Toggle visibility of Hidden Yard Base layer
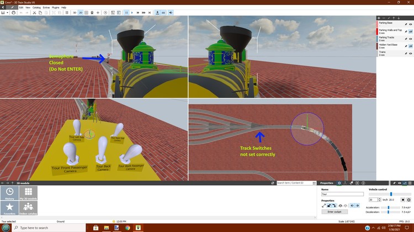 coord(411,46)
